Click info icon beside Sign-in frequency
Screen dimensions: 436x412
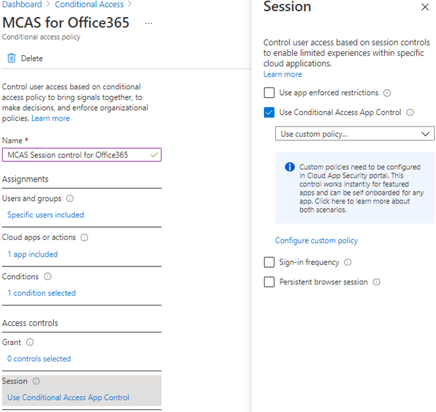(348, 262)
